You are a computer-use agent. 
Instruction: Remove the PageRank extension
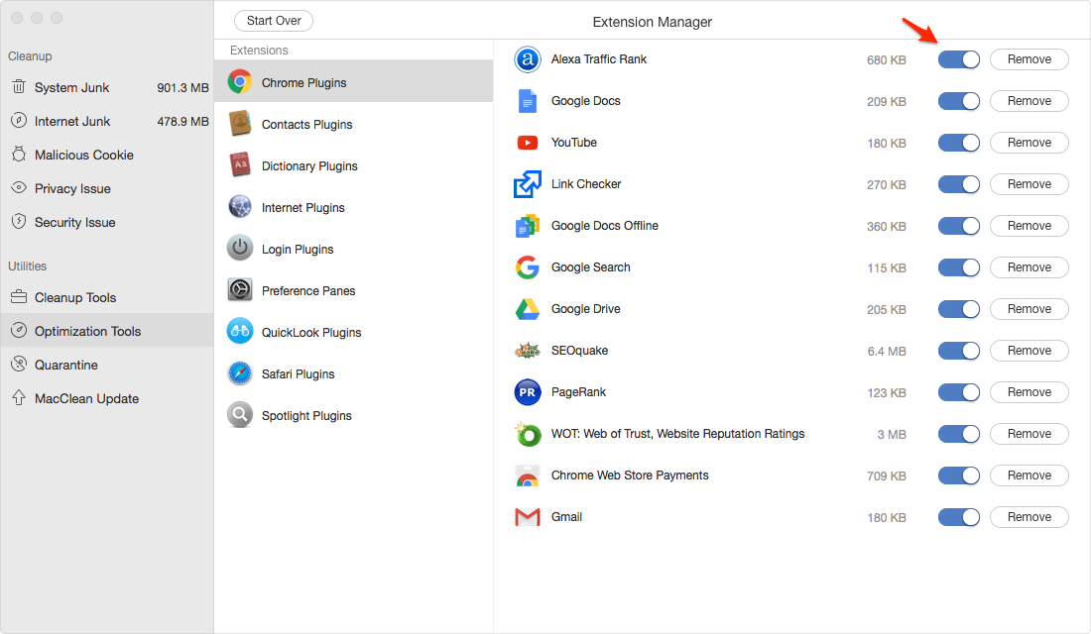(x=1030, y=392)
